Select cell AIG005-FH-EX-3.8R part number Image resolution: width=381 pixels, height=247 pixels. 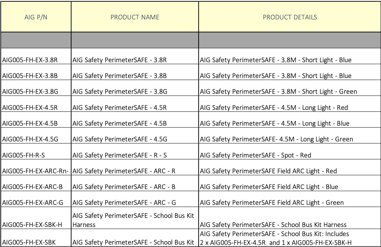pyautogui.click(x=30, y=60)
